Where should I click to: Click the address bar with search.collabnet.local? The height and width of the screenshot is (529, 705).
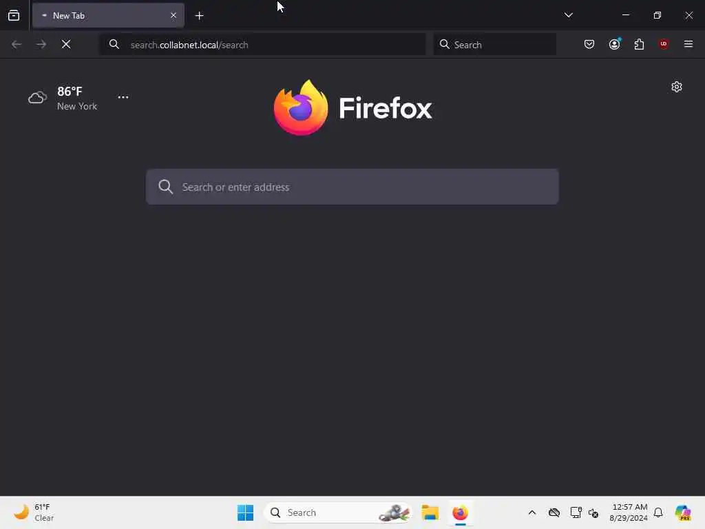[x=262, y=45]
